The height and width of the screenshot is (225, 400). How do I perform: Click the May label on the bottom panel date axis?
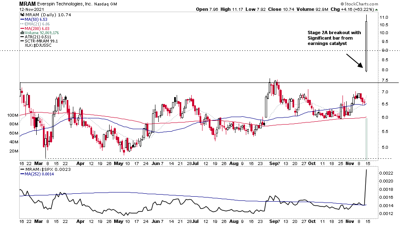pyautogui.click(x=118, y=221)
